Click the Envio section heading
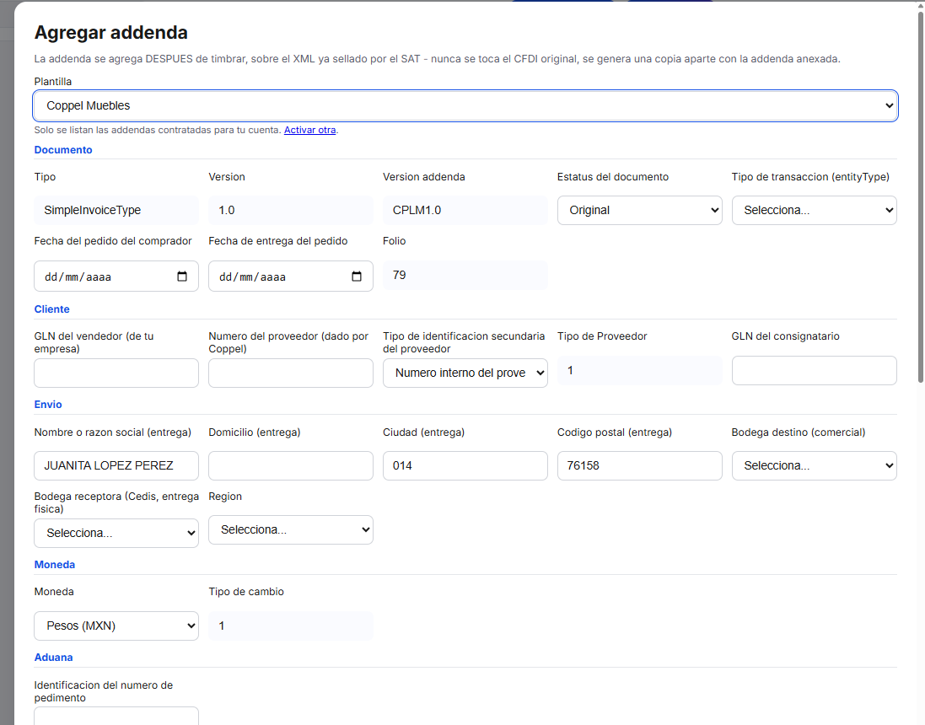The height and width of the screenshot is (725, 925). pyautogui.click(x=48, y=404)
